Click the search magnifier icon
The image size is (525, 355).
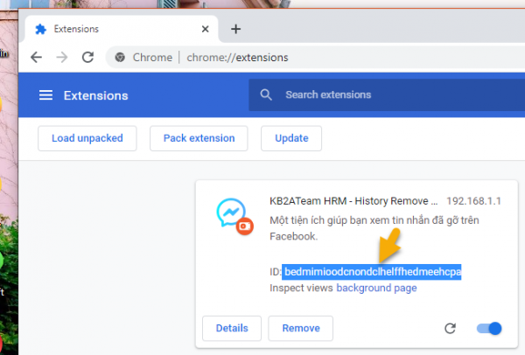(266, 94)
